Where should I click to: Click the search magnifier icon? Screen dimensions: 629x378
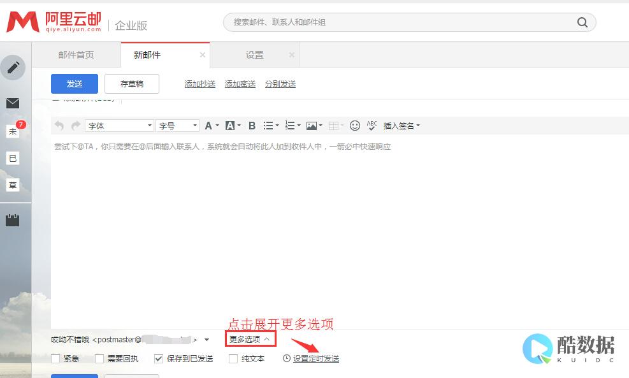[582, 22]
